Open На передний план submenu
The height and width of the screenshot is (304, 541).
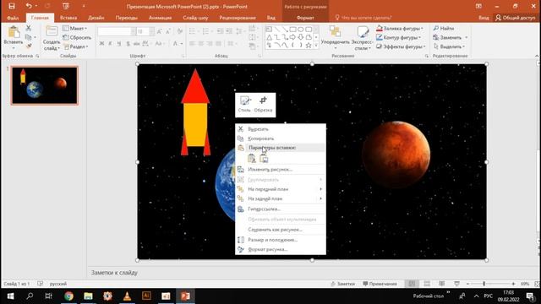tap(281, 189)
